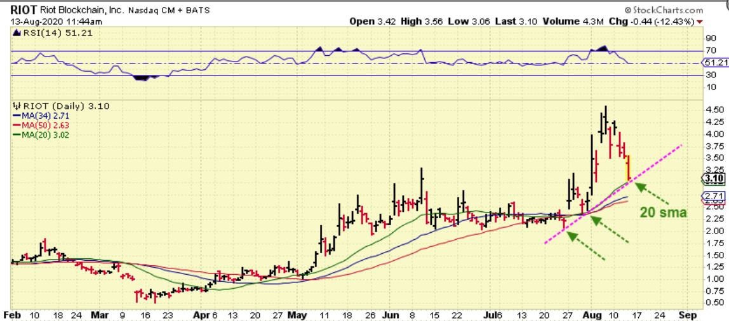Click the 2.71 moving-average tag on the price axis

tap(714, 196)
